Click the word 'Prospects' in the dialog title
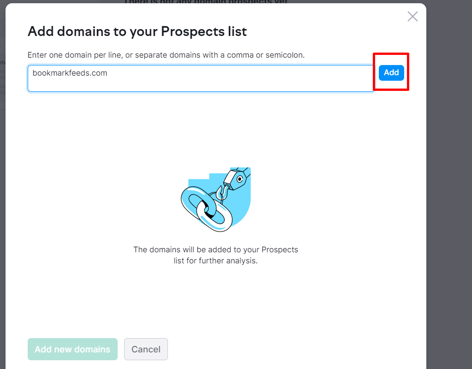This screenshot has height=369, width=472. coord(193,32)
